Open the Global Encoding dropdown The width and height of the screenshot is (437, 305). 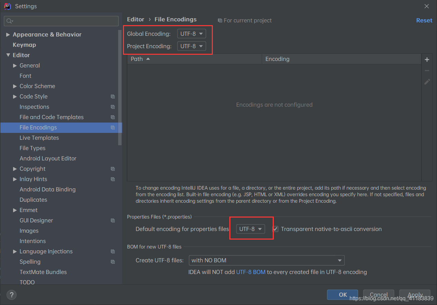pyautogui.click(x=192, y=34)
